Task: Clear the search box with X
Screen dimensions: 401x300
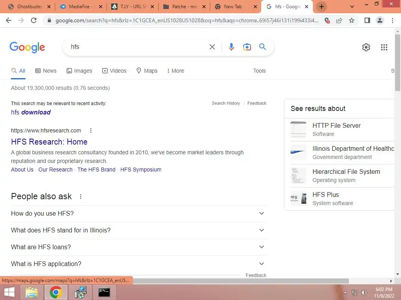Action: tap(212, 47)
